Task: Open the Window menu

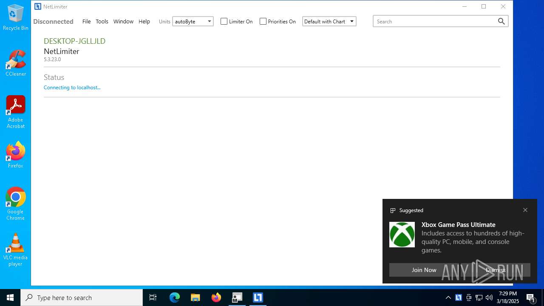Action: [123, 21]
